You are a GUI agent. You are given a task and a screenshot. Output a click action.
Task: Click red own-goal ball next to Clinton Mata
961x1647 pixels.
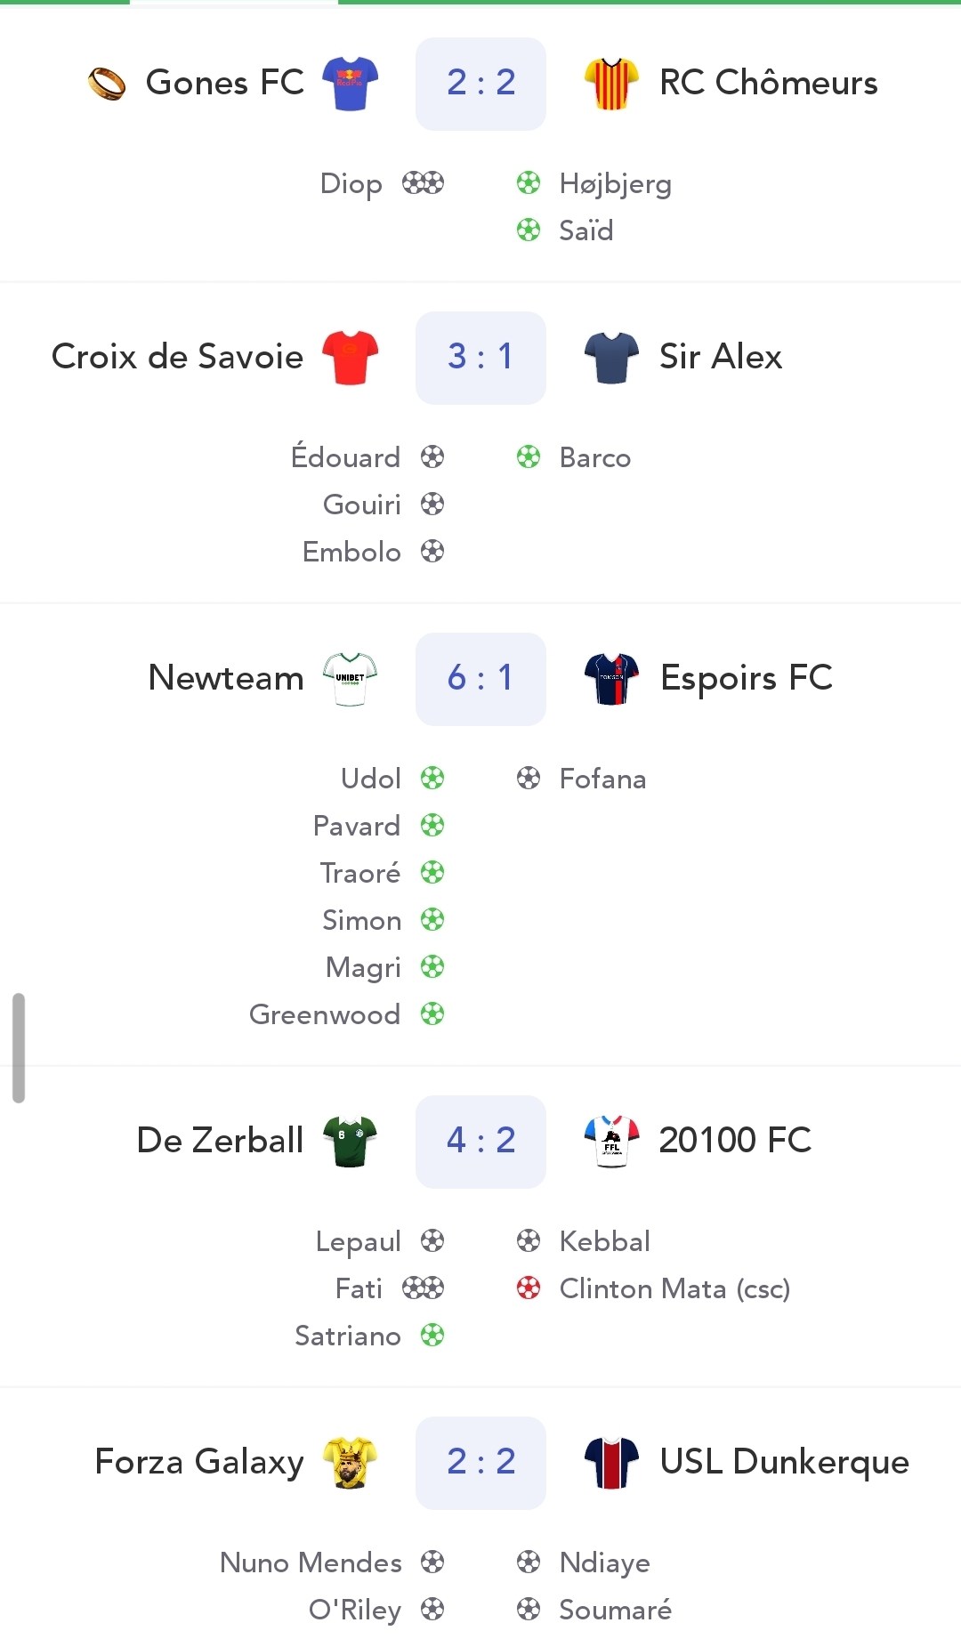529,1288
